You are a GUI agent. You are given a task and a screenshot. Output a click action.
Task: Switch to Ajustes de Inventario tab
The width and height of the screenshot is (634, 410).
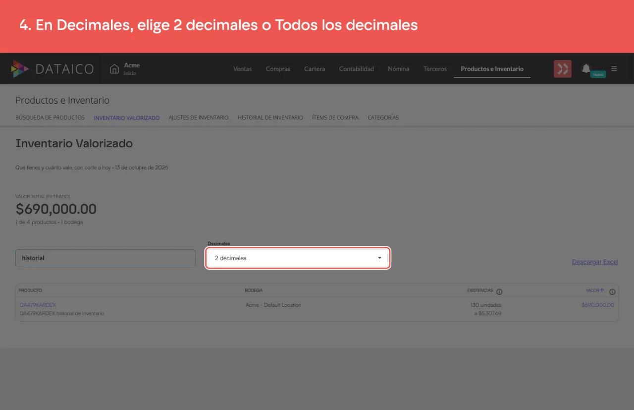pos(199,117)
